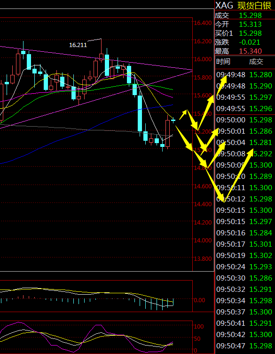Select the 现货白银 instrument title
The width and height of the screenshot is (275, 354).
click(x=254, y=6)
